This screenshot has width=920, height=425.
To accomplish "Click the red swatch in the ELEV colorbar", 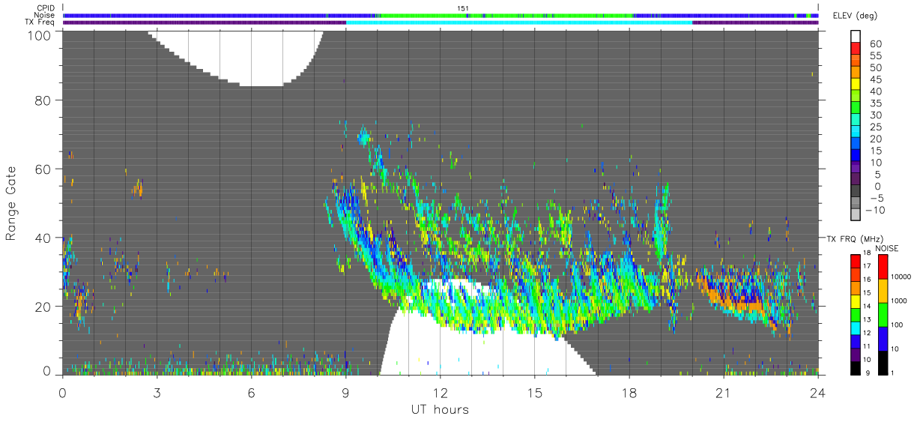I will tap(856, 49).
